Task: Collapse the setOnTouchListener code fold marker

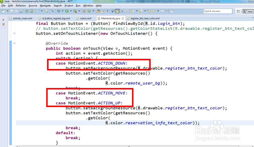Action: pyautogui.click(x=14, y=33)
